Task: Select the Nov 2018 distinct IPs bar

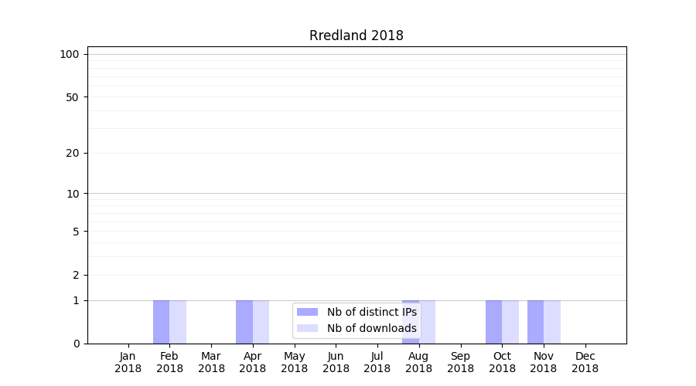Action: [535, 322]
